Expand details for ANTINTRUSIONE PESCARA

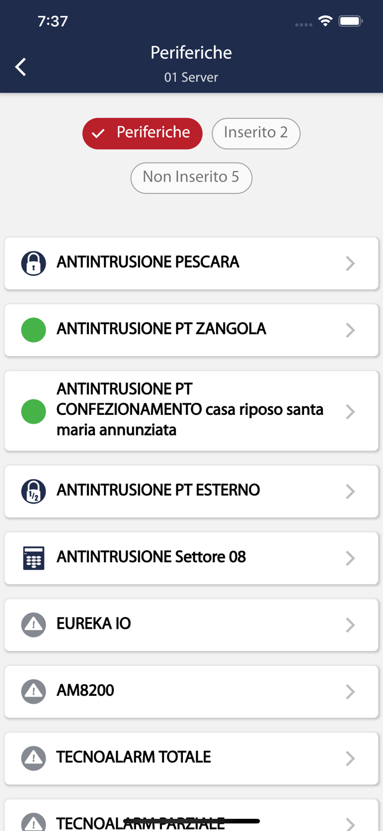click(x=350, y=263)
